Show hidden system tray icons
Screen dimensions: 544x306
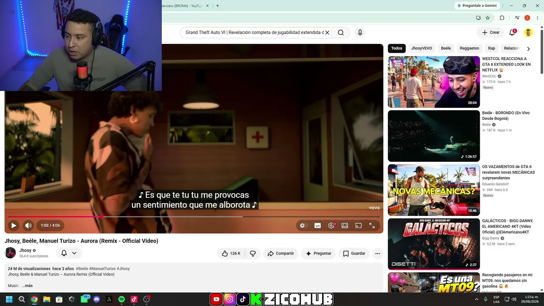(477, 299)
